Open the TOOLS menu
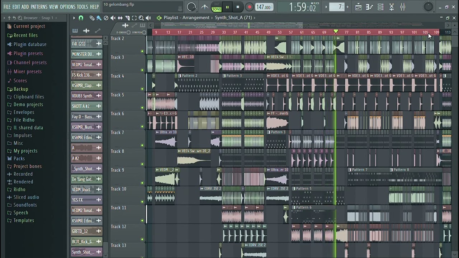Screen dimensions: 459x258 [x=82, y=7]
